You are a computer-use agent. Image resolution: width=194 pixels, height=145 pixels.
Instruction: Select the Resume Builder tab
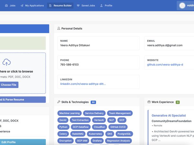[x=60, y=5]
